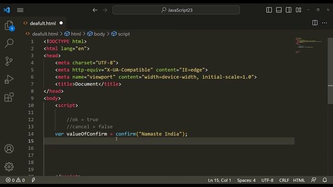Open the Run and Debug view
333x187 pixels.
tap(9, 79)
